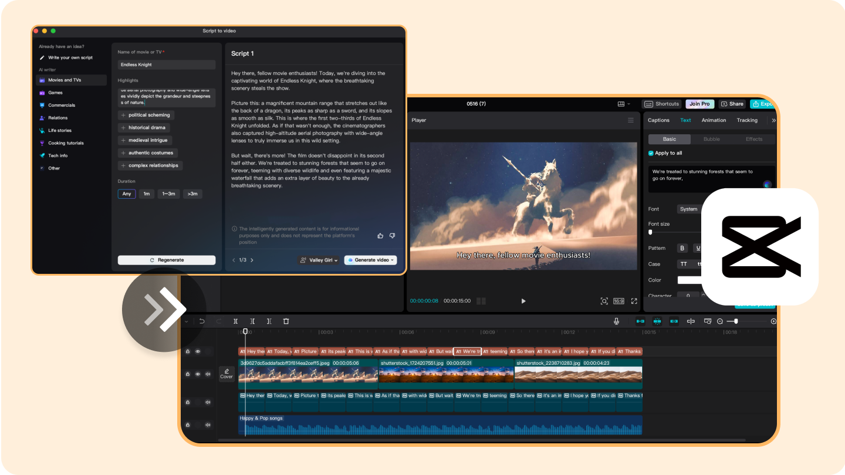
Task: Click the zoom out magnifier above the timeline
Action: tap(718, 321)
